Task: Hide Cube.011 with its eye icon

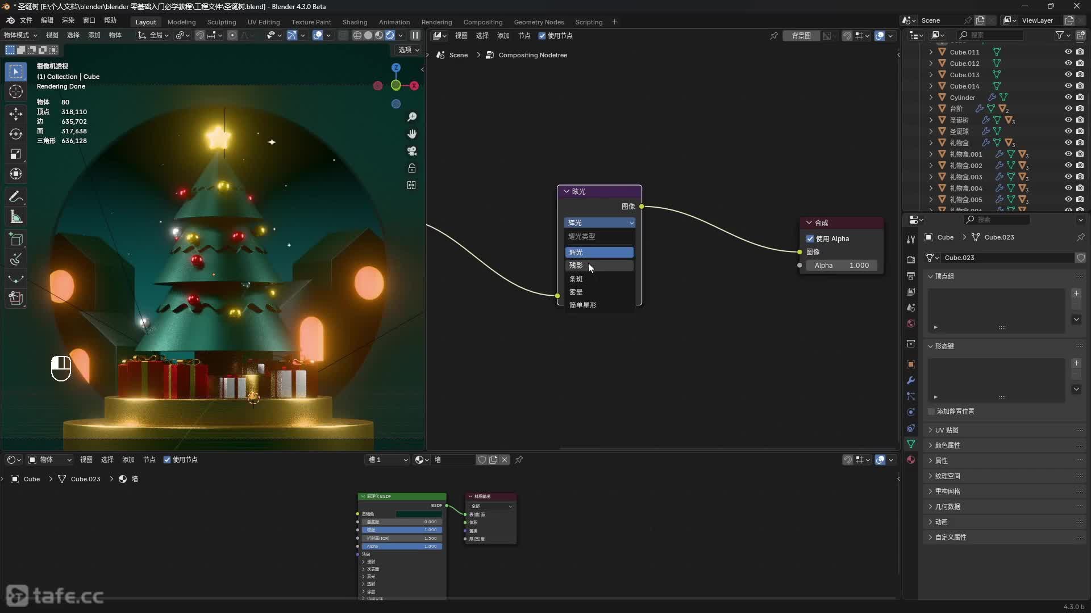Action: tap(1068, 52)
